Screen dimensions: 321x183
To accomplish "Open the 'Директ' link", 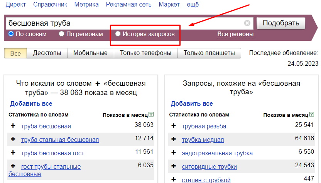I will pos(16,5).
